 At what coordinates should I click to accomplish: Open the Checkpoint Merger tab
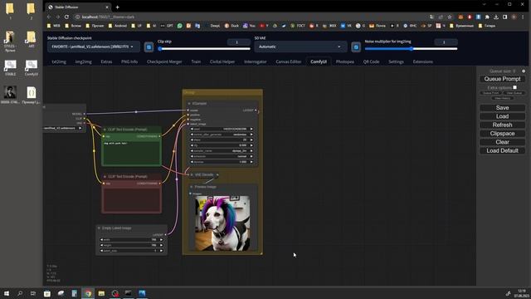coord(164,61)
